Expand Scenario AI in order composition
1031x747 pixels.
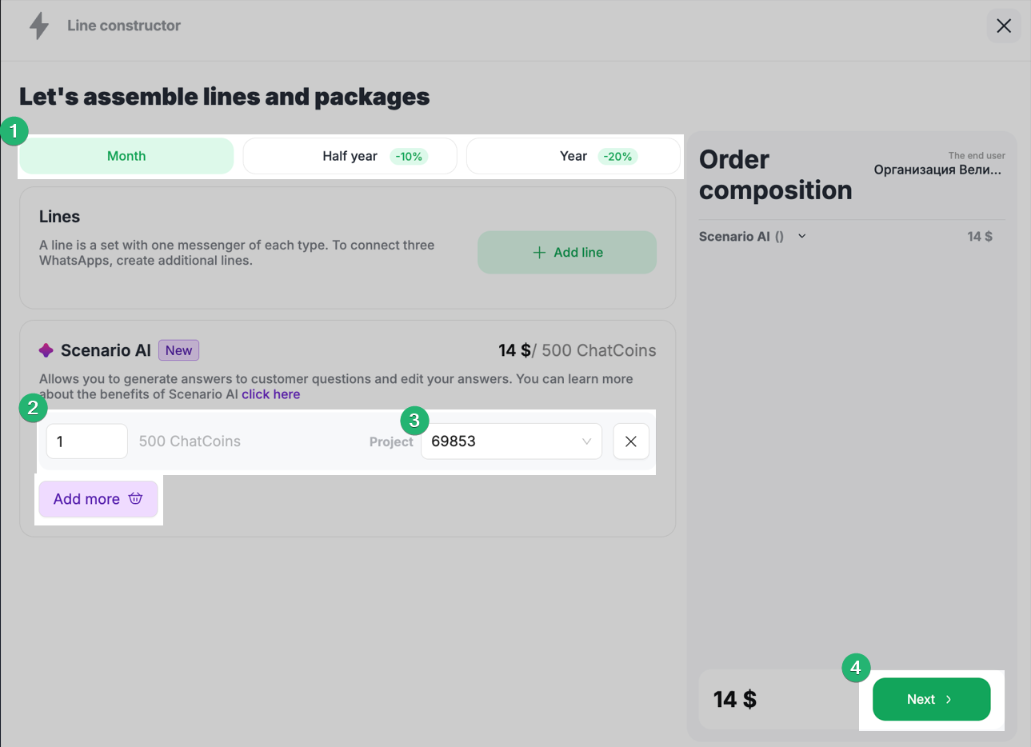[x=802, y=236]
